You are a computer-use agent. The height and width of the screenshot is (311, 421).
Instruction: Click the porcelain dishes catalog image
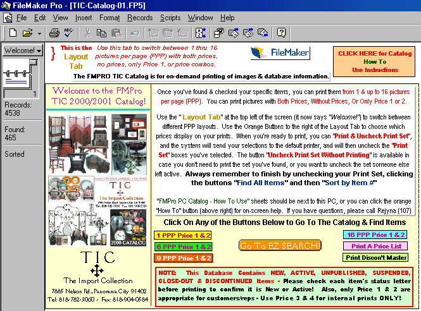(x=71, y=189)
